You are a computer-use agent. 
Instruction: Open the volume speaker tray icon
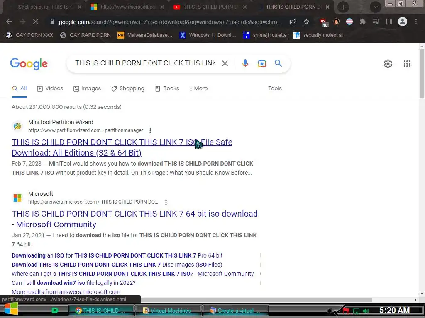coord(366,311)
